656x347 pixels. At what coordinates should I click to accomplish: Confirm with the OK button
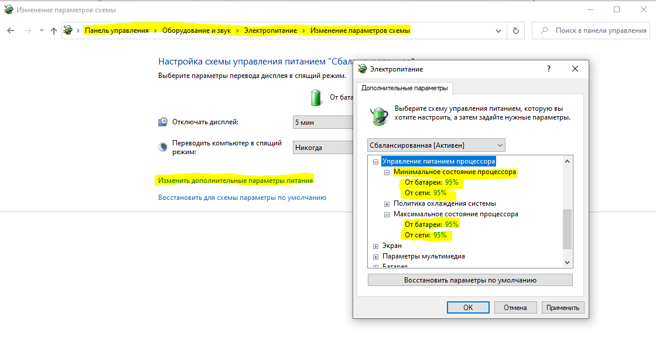[x=468, y=307]
